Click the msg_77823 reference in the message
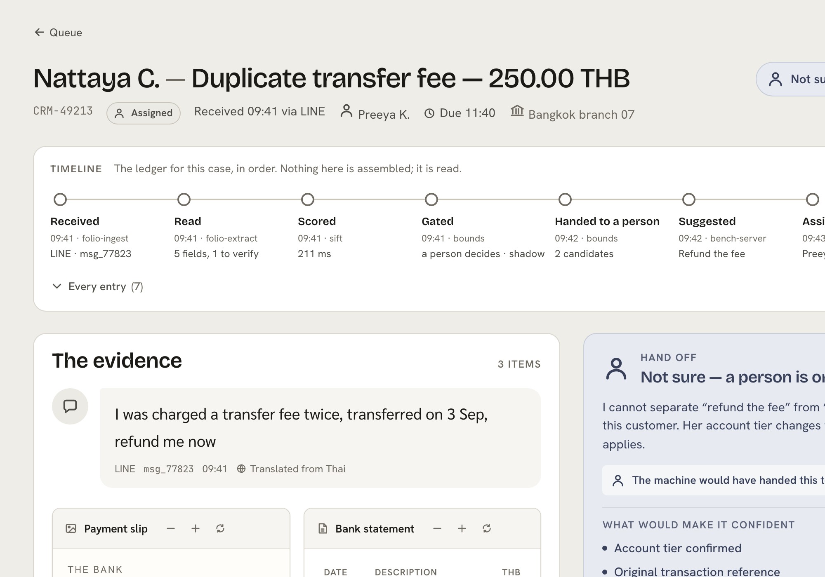This screenshot has height=577, width=825. (168, 469)
